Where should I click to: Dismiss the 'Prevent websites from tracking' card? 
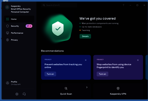click(86, 60)
